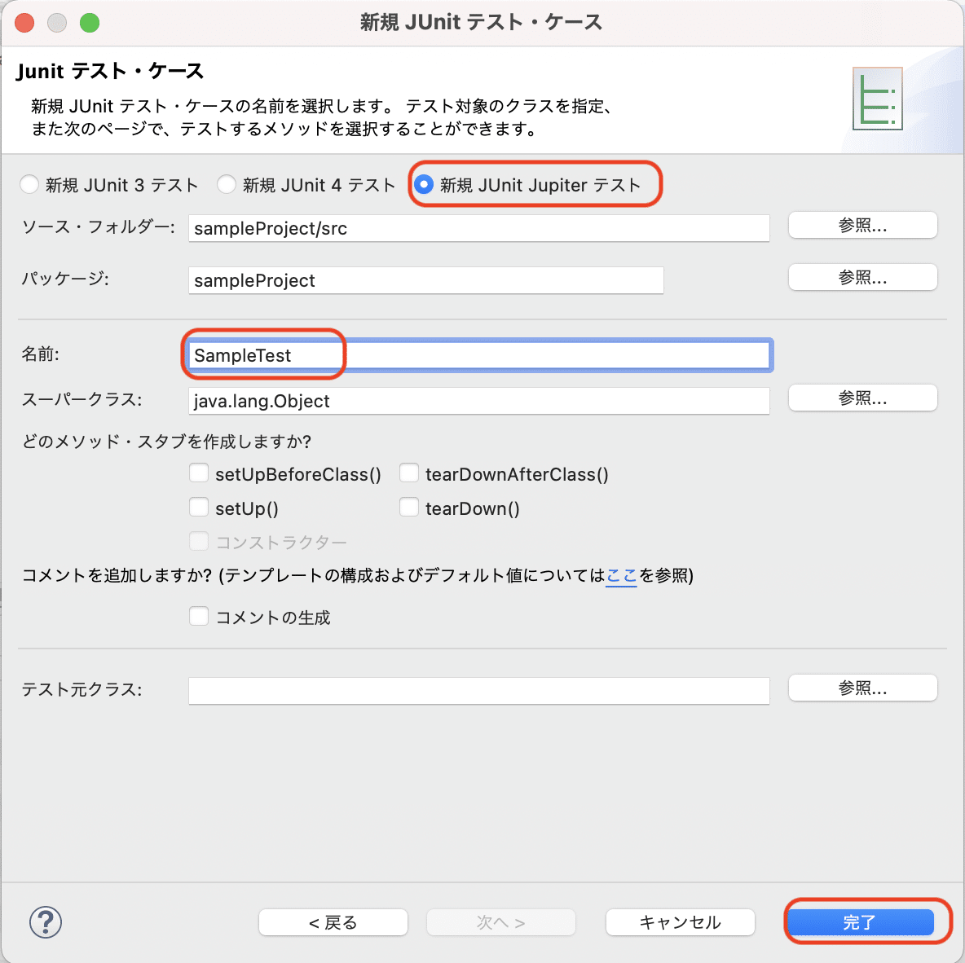Click 参照 next to パッケージ field
965x963 pixels.
tap(861, 277)
